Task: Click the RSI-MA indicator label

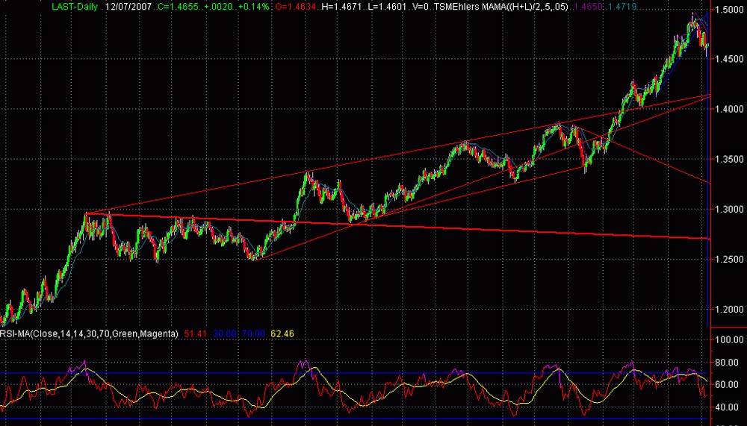Action: click(90, 333)
